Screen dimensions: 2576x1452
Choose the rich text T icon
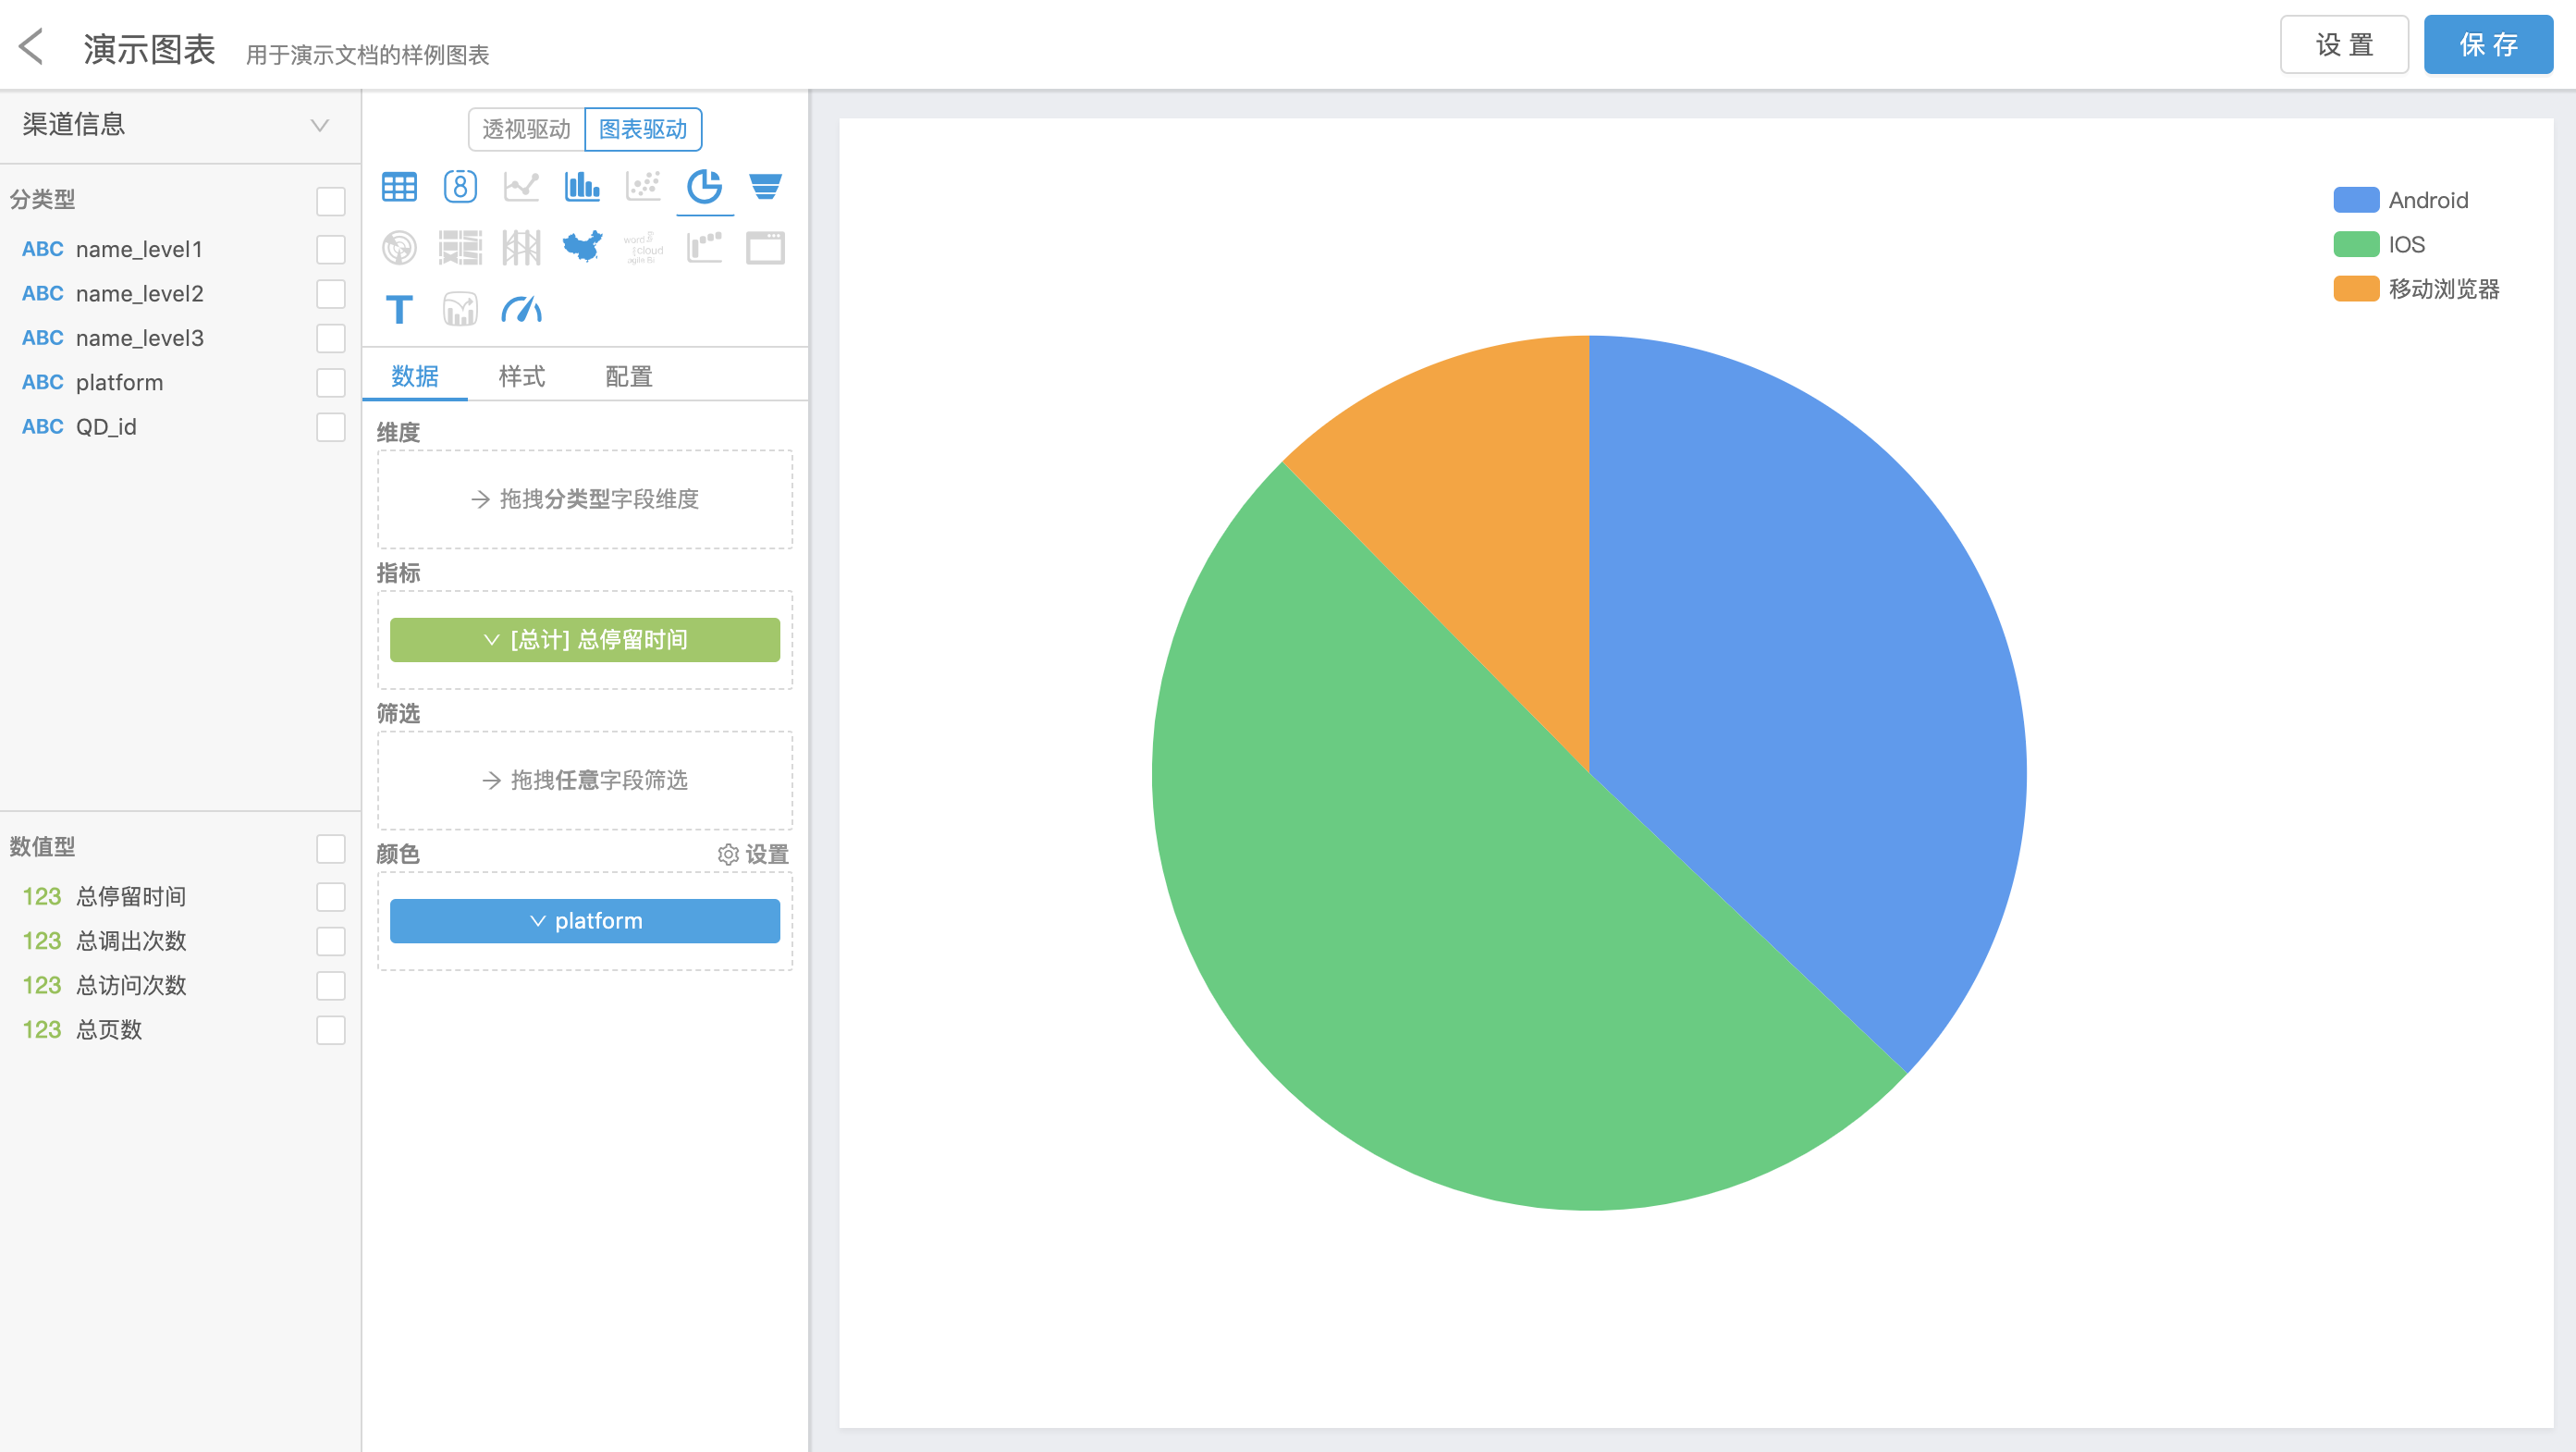coord(399,309)
